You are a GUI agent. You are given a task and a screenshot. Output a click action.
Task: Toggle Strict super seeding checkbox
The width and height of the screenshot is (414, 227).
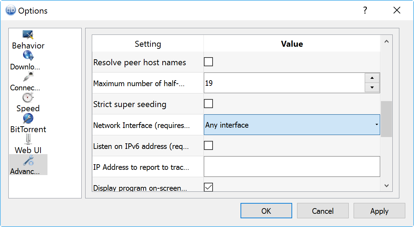point(208,104)
